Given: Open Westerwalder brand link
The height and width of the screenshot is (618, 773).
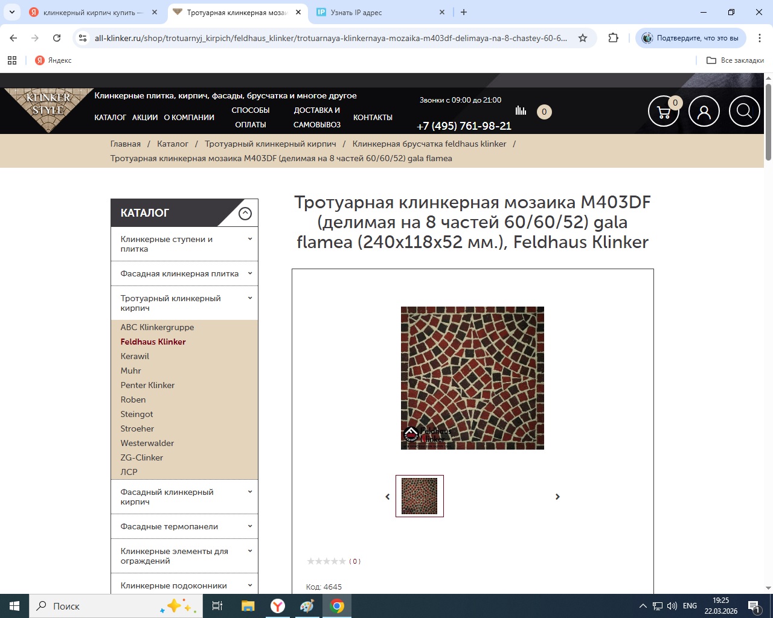Looking at the screenshot, I should (x=147, y=443).
